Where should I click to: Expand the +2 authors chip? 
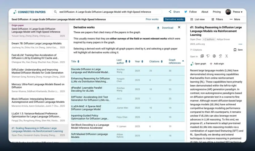tap(209, 39)
